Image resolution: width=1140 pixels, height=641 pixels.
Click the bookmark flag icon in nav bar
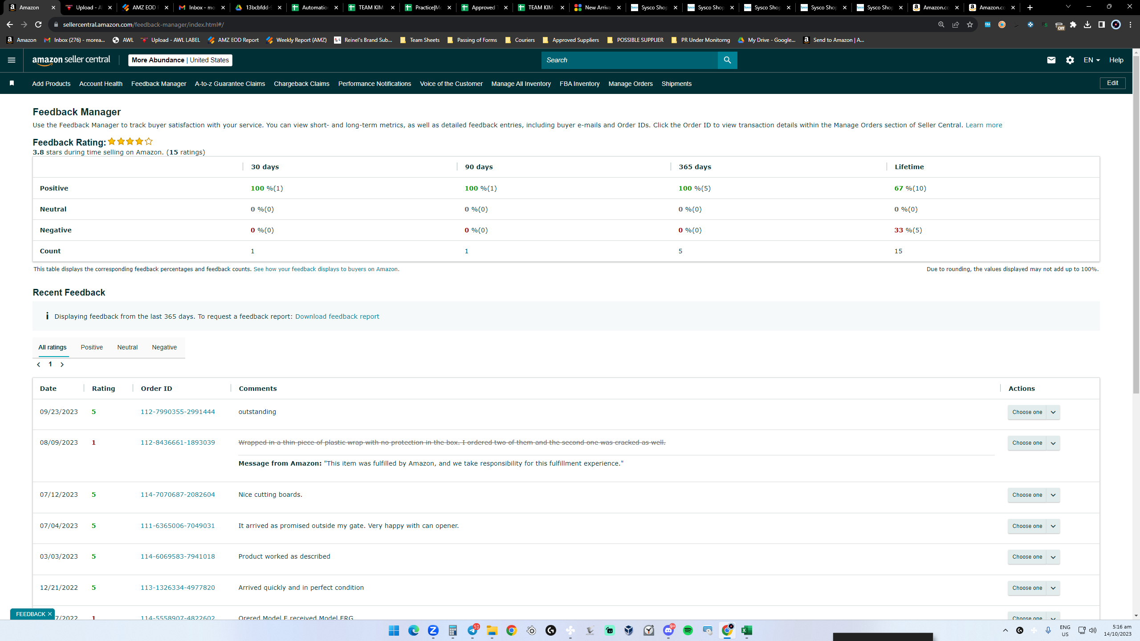[x=12, y=83]
